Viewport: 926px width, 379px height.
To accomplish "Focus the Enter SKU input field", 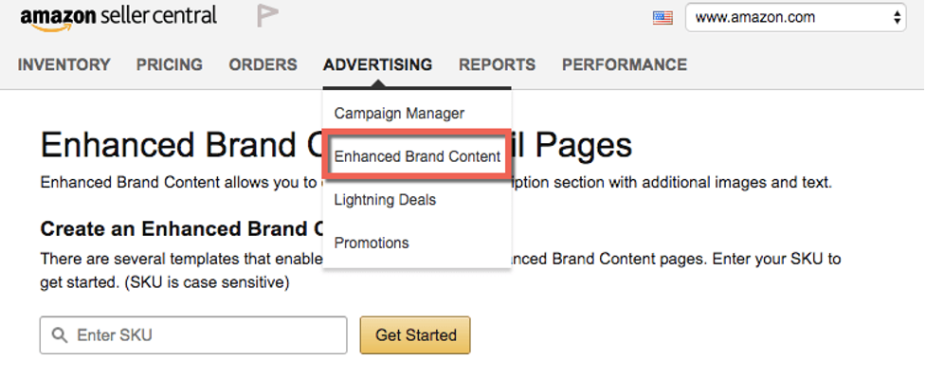I will click(x=204, y=335).
